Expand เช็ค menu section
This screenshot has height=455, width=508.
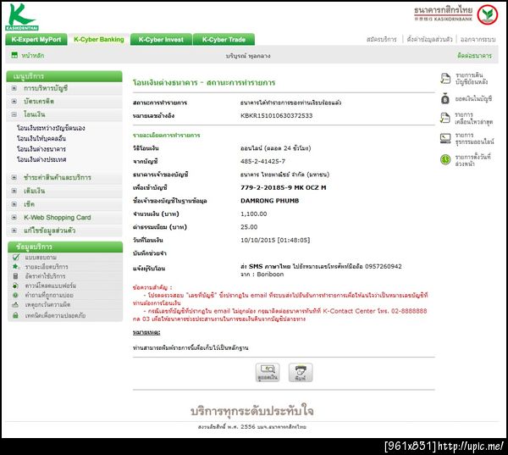(x=14, y=204)
